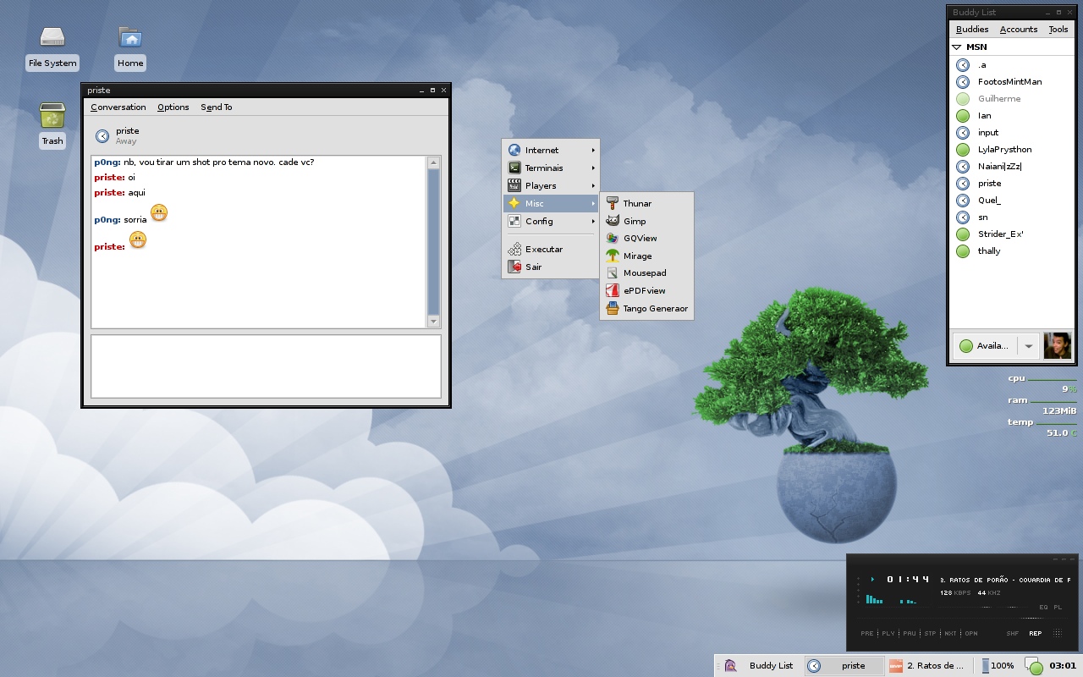The width and height of the screenshot is (1083, 677).
Task: Switch to Buddy List taskbar button
Action: (x=760, y=666)
